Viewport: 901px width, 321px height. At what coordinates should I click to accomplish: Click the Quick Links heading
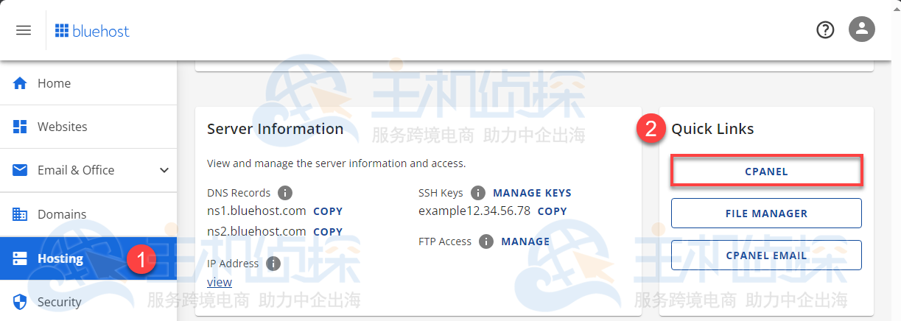712,129
